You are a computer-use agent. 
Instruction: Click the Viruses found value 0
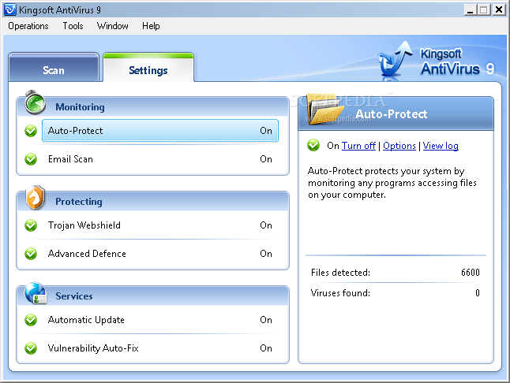(477, 293)
